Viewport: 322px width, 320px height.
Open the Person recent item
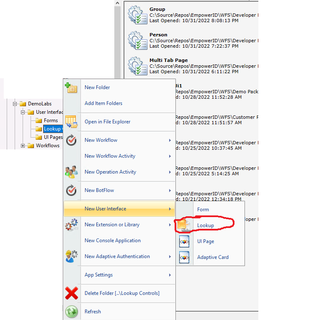192,41
